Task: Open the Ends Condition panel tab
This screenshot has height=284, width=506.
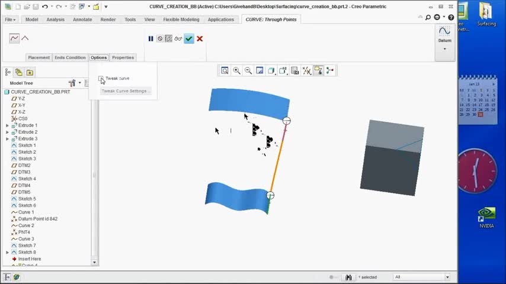Action: click(70, 57)
